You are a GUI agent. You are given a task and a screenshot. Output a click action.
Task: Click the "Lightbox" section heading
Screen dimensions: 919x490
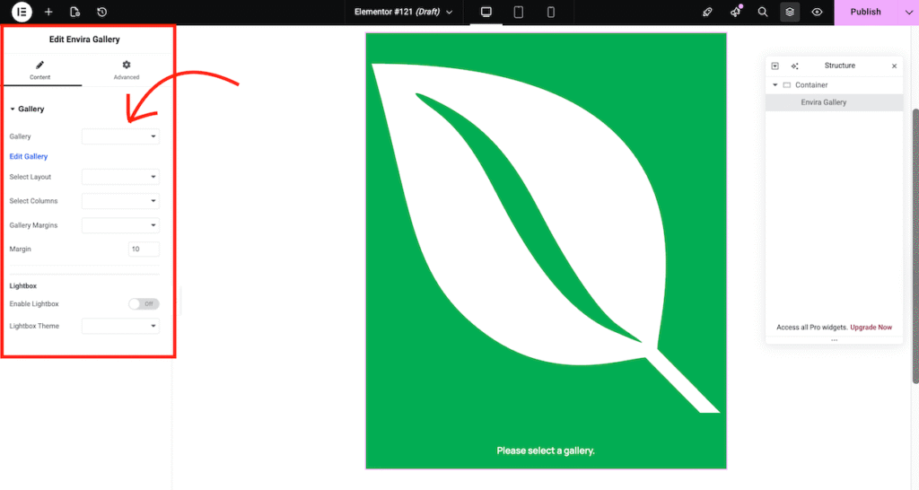22,286
